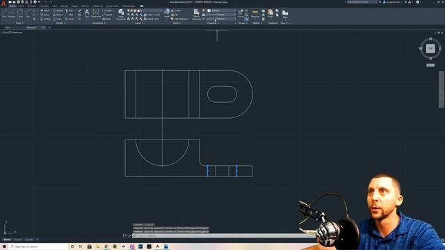This screenshot has width=445, height=250.
Task: Expand the Annotation panel
Action: (x=99, y=23)
